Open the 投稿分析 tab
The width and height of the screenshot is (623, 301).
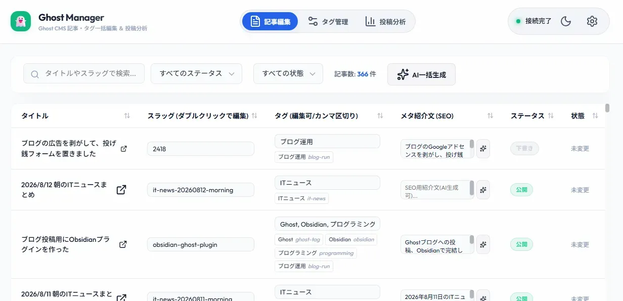[385, 21]
